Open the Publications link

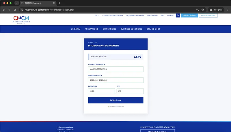pyautogui.click(x=152, y=16)
